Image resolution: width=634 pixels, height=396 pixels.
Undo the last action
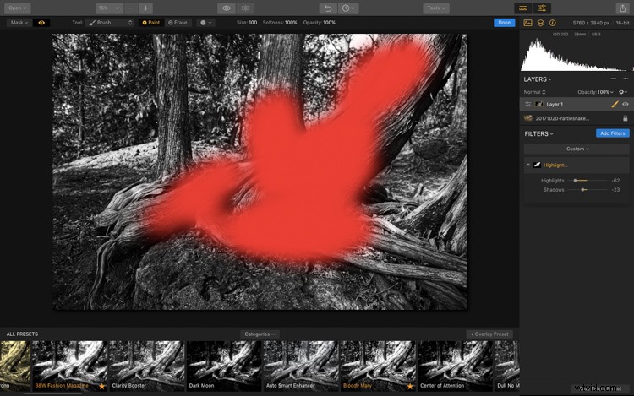[328, 8]
